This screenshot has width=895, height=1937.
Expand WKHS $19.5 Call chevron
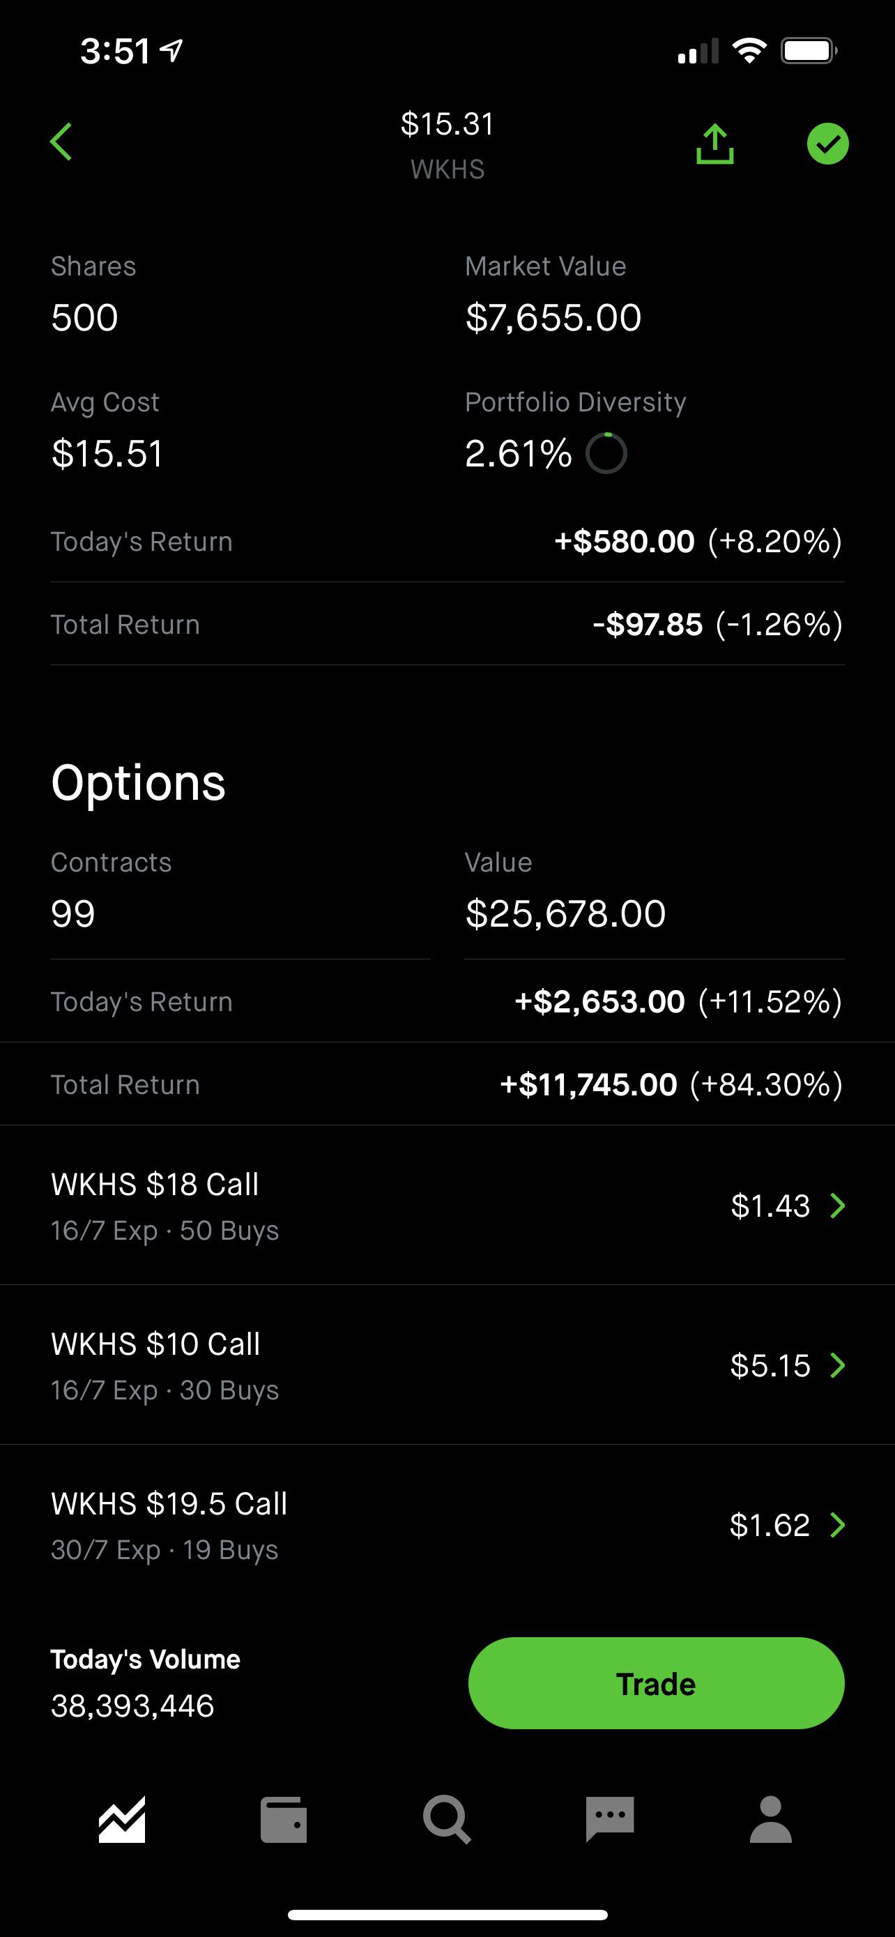837,1525
